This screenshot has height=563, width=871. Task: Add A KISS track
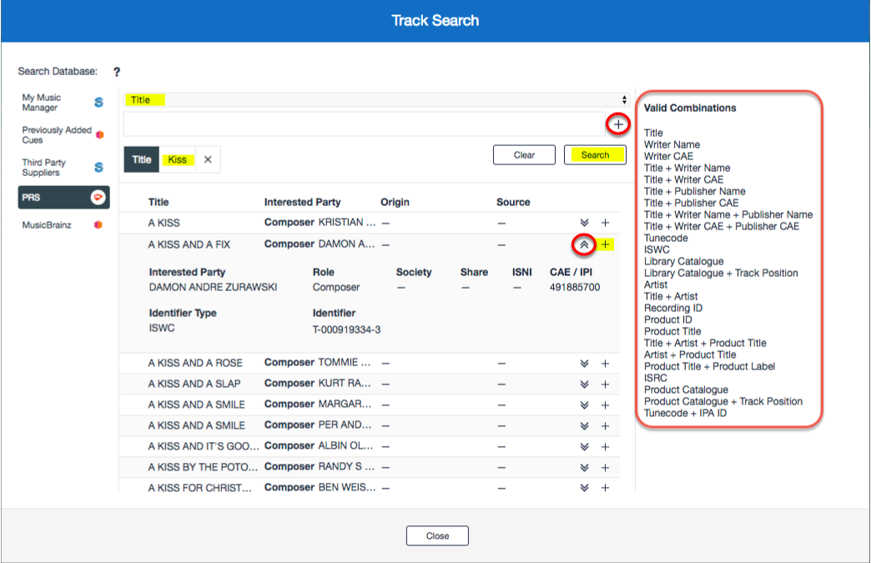click(x=606, y=223)
